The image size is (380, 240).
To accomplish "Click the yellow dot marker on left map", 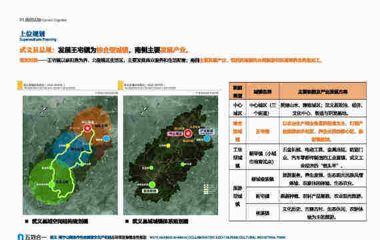I will pos(68,146).
